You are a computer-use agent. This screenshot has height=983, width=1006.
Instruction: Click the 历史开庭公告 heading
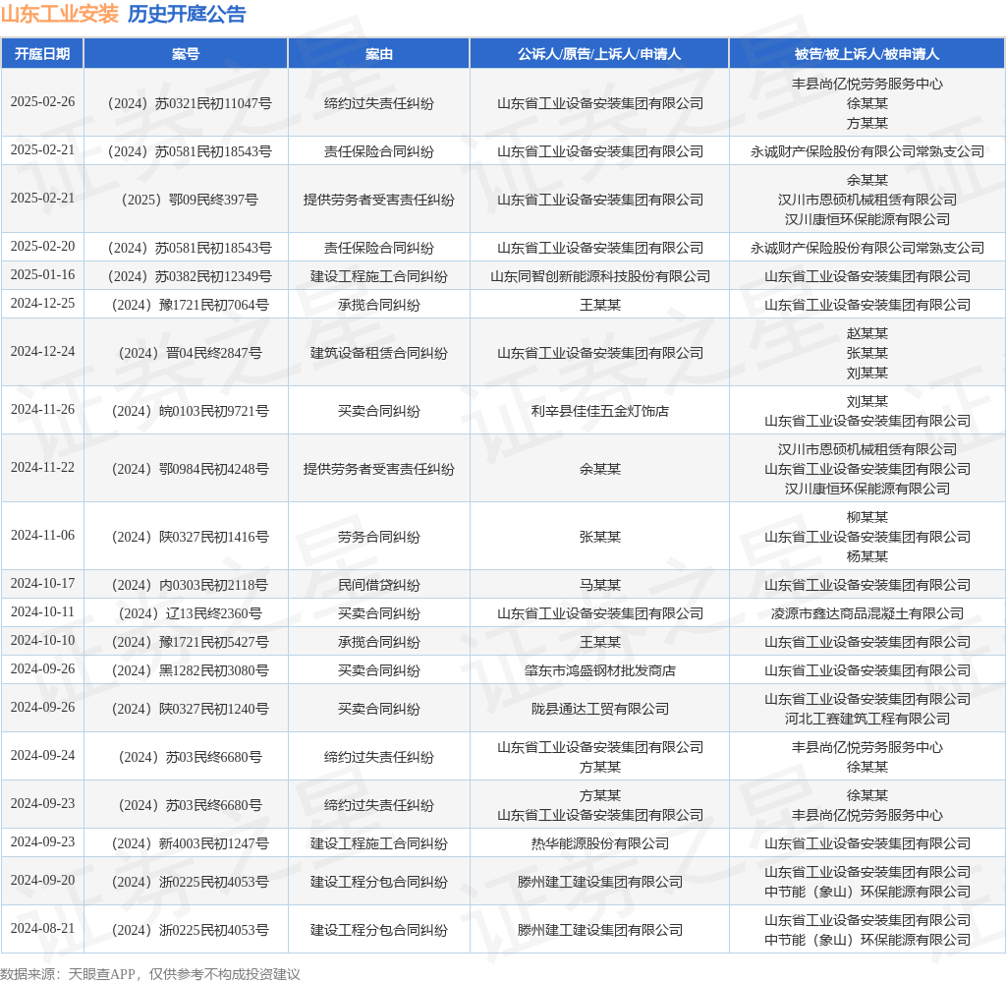coord(187,14)
